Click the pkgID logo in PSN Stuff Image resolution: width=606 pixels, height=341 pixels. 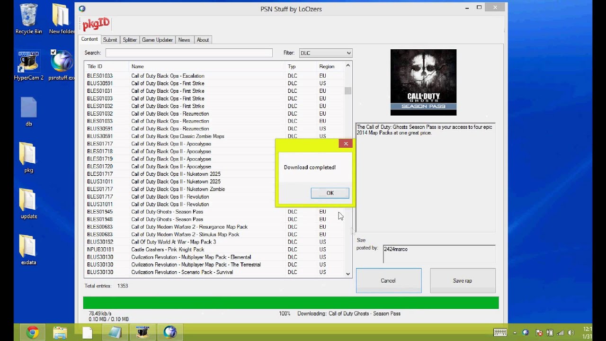pyautogui.click(x=96, y=24)
